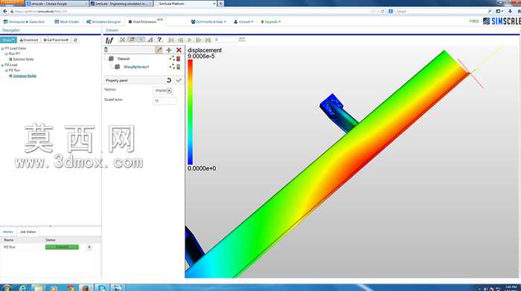The image size is (521, 291).
Task: Click the ScaleFactor input field
Action: (164, 100)
